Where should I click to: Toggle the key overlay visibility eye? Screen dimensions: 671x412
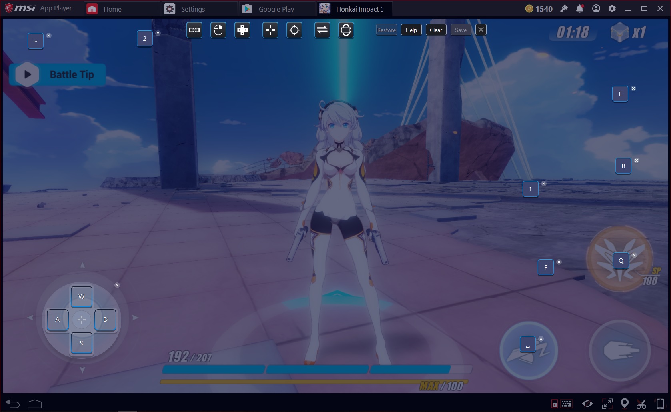point(587,404)
